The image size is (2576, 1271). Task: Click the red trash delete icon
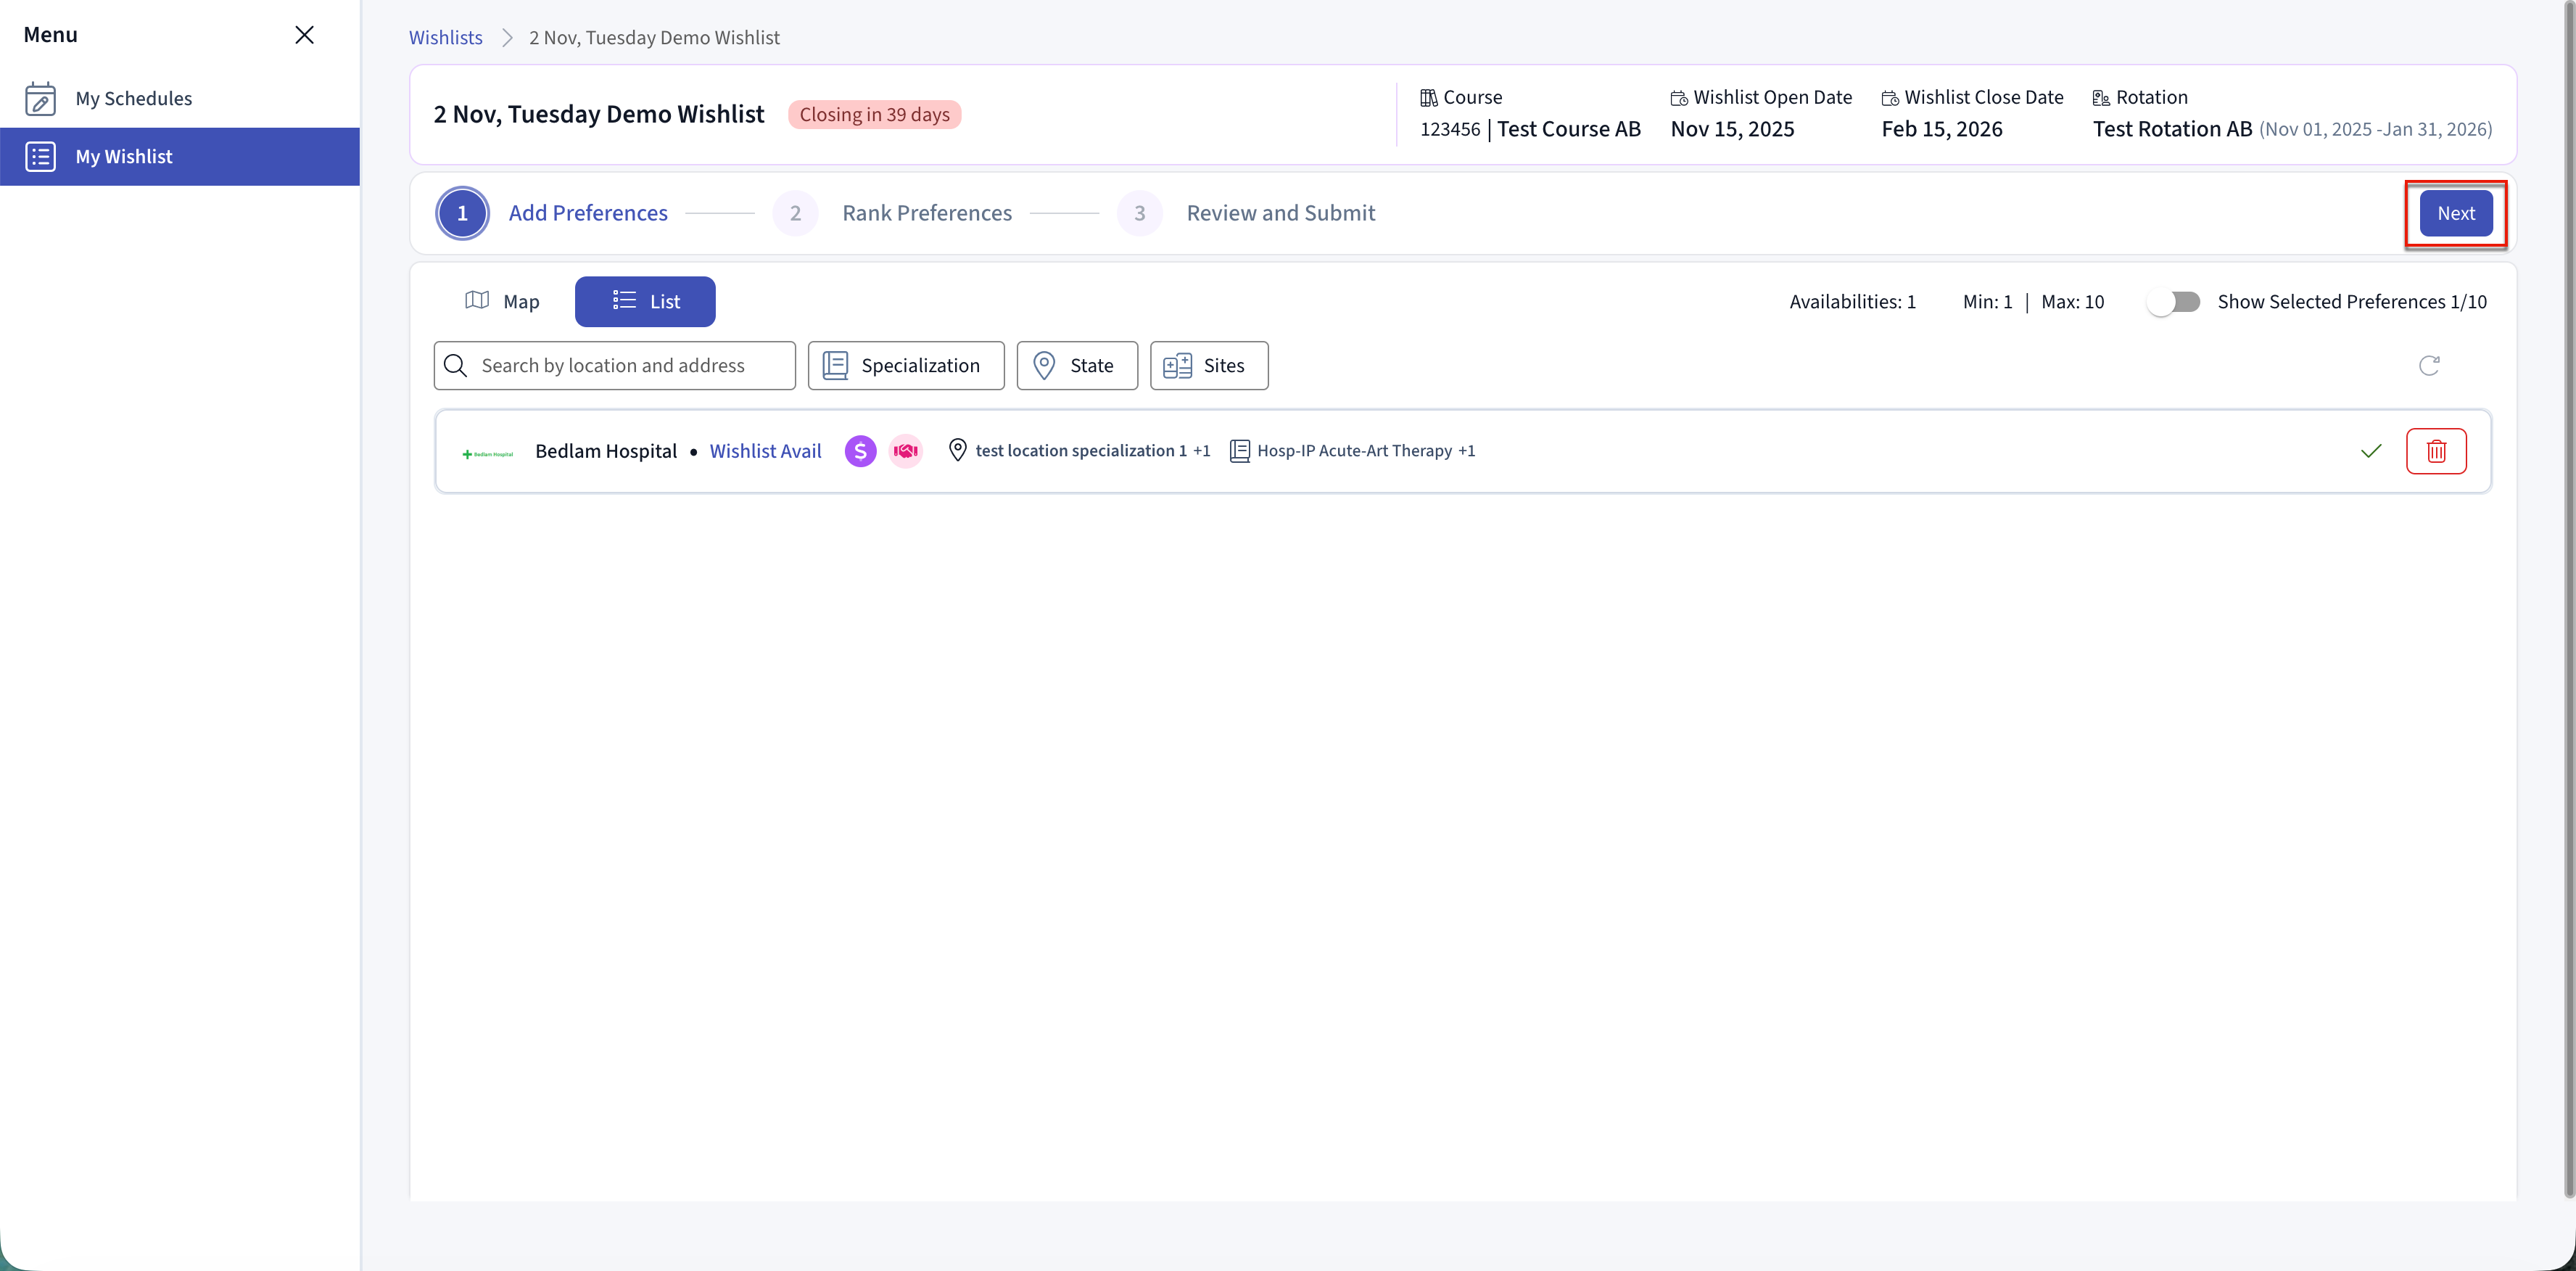pyautogui.click(x=2435, y=451)
